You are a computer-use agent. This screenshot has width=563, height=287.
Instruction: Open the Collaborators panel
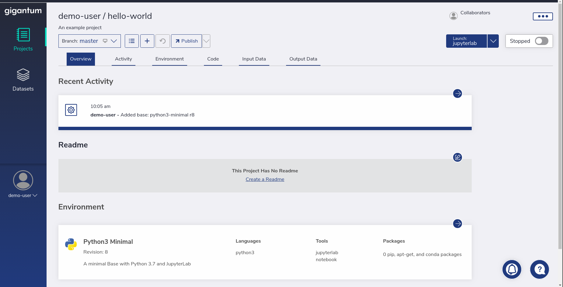click(x=475, y=13)
